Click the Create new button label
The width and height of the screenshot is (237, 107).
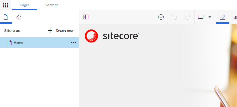[65, 31]
